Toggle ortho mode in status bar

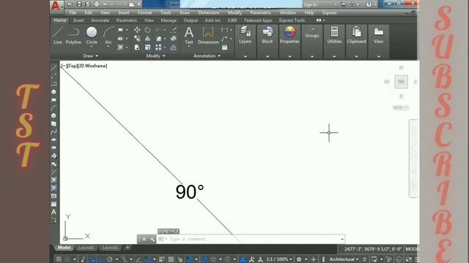(101, 259)
